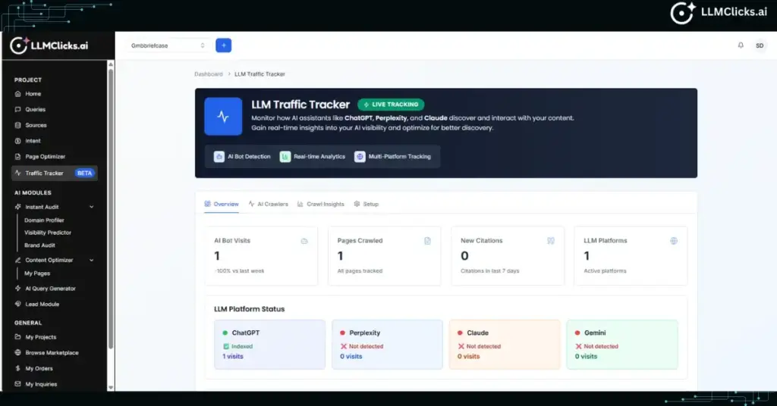Open Page Optimizer in the sidebar

(40, 157)
